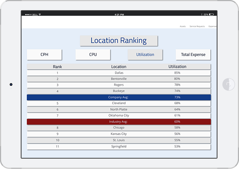Select the Buckeye location cell

pyautogui.click(x=119, y=91)
